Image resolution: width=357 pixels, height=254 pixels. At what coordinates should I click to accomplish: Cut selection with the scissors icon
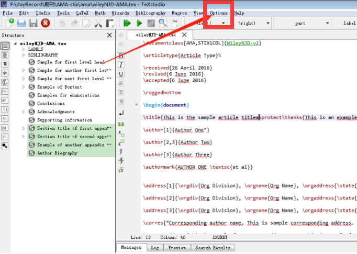98,23
